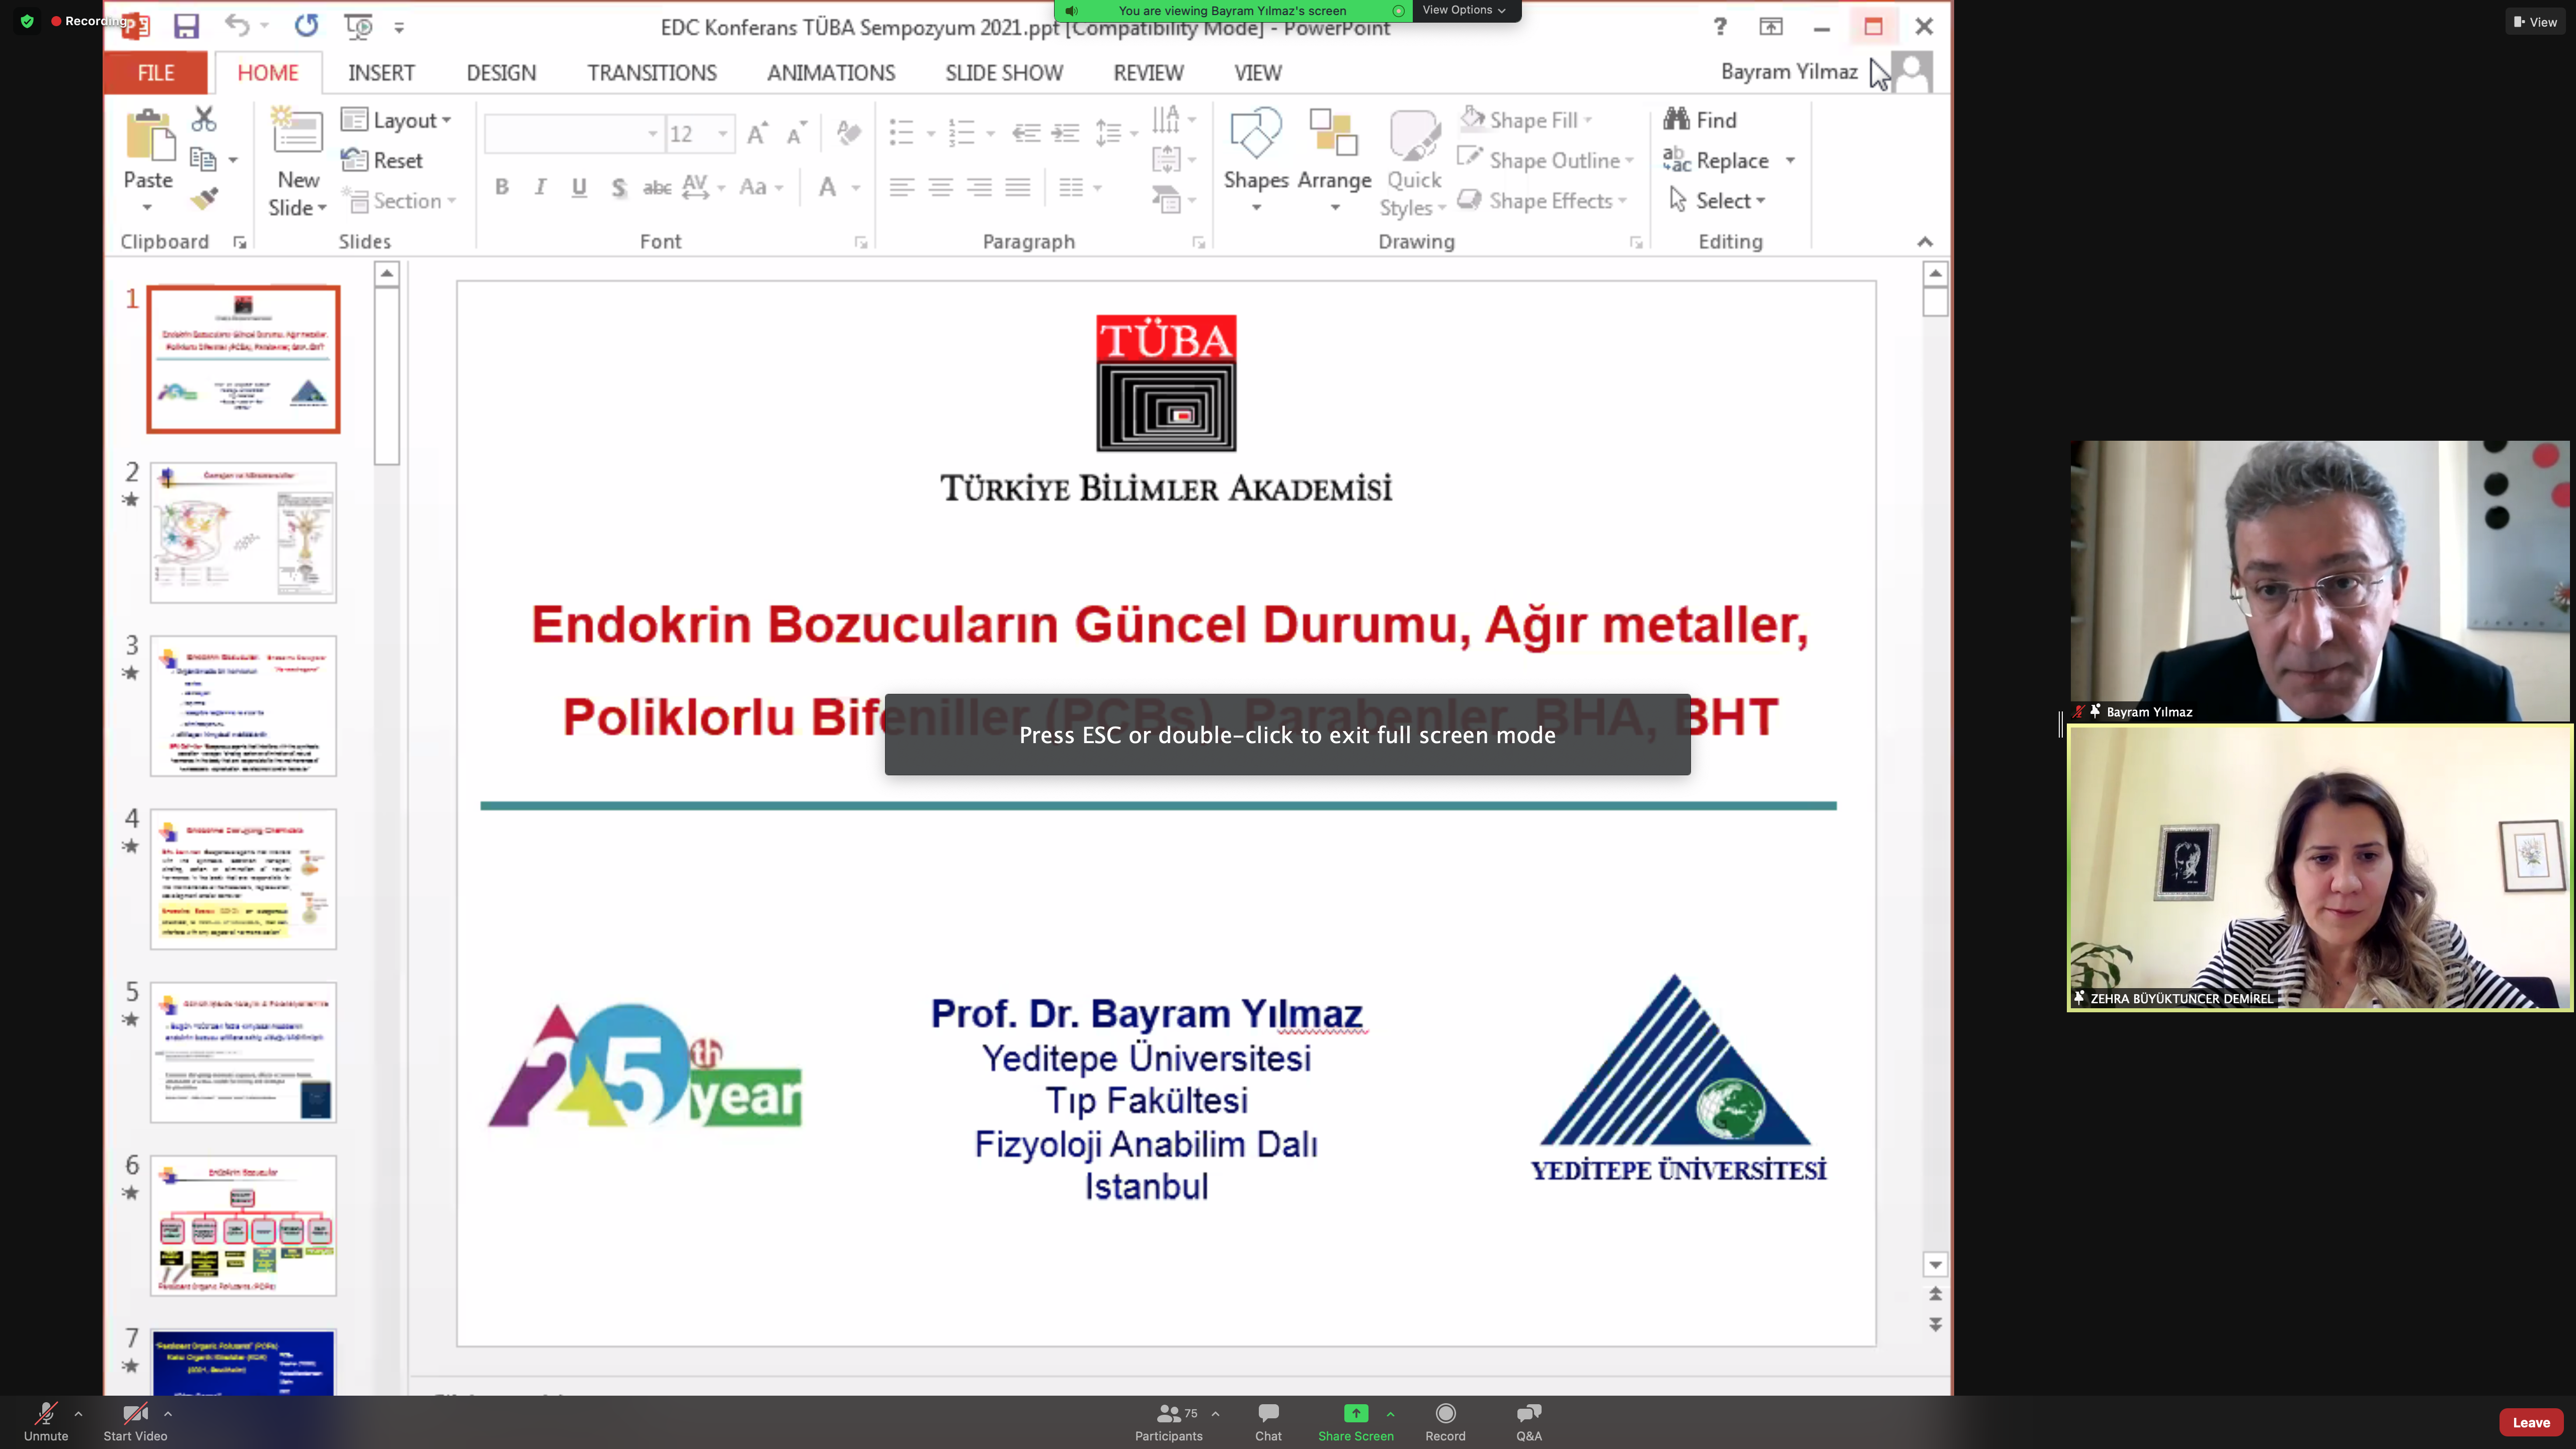Viewport: 2576px width, 1449px height.
Task: Switch to the TRANSITIONS tab
Action: 652,72
